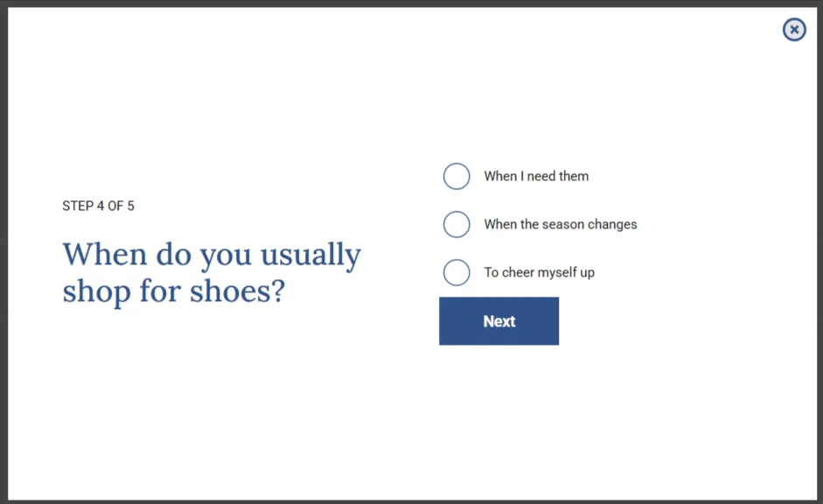Click the number '4' in the step indicator
Image resolution: width=823 pixels, height=504 pixels.
[101, 206]
